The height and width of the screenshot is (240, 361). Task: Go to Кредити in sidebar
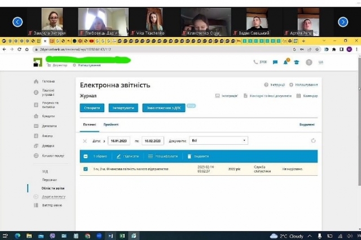coord(49,116)
